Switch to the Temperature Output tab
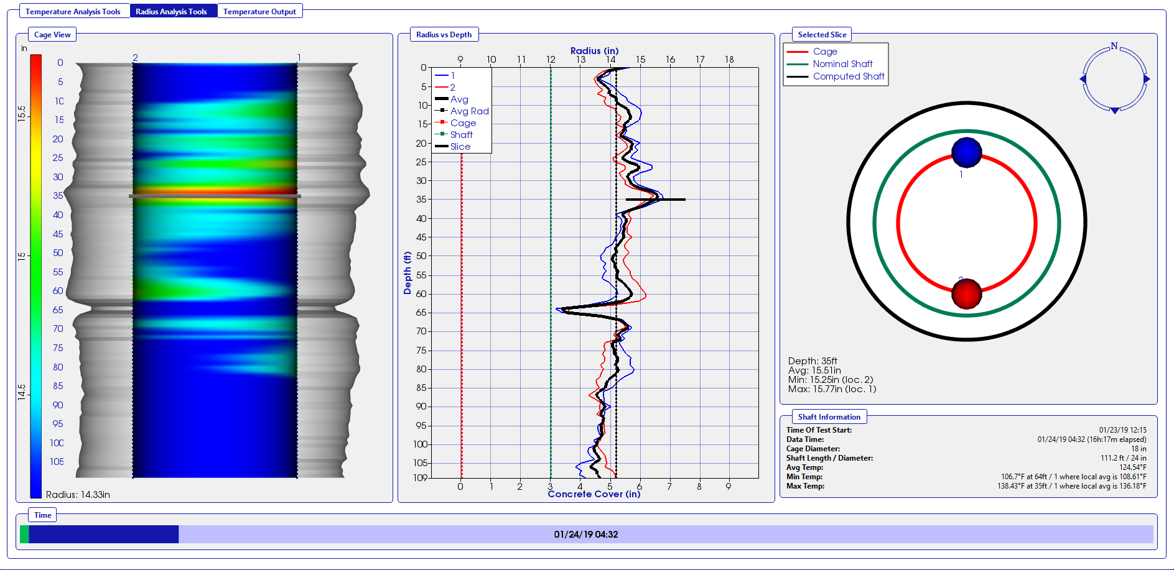1174x570 pixels. [x=259, y=11]
